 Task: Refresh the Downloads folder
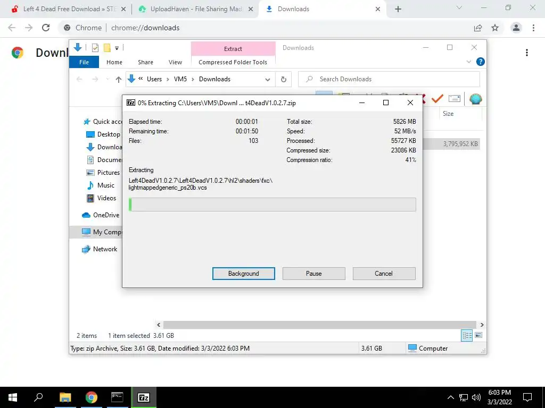coord(284,80)
